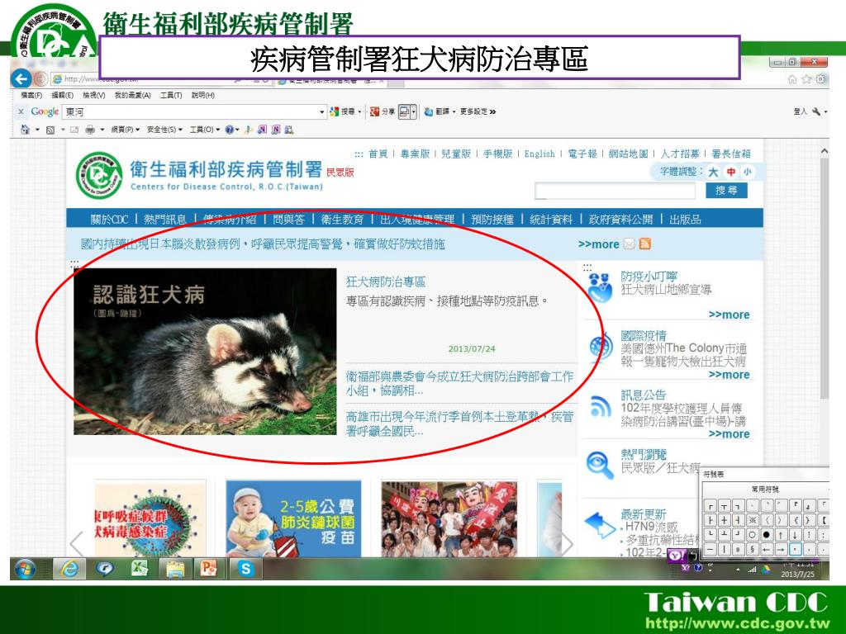Open Skype from the taskbar
The width and height of the screenshot is (846, 634).
point(246,569)
